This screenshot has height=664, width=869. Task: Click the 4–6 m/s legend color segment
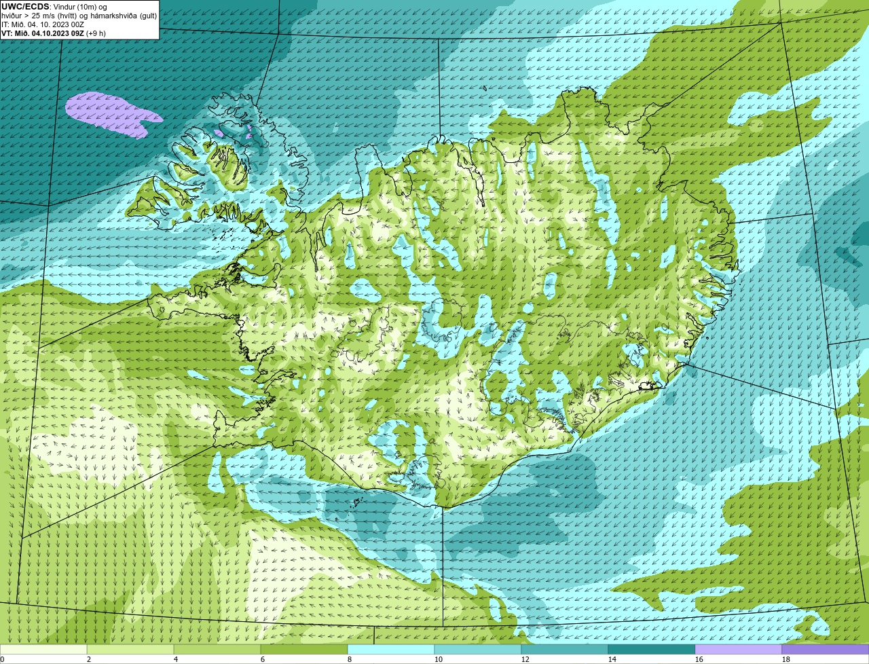point(217,649)
